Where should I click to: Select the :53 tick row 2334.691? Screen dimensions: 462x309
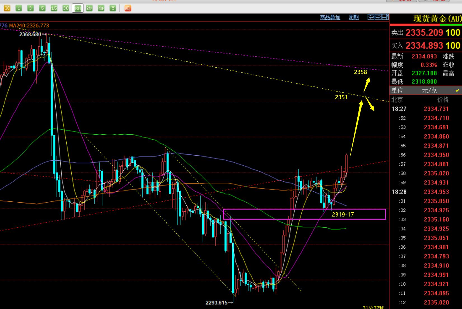click(426, 127)
